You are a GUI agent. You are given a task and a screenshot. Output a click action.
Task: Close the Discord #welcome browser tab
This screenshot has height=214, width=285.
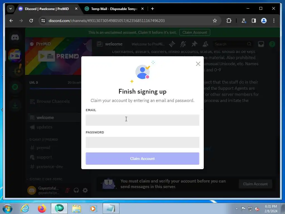(x=76, y=9)
